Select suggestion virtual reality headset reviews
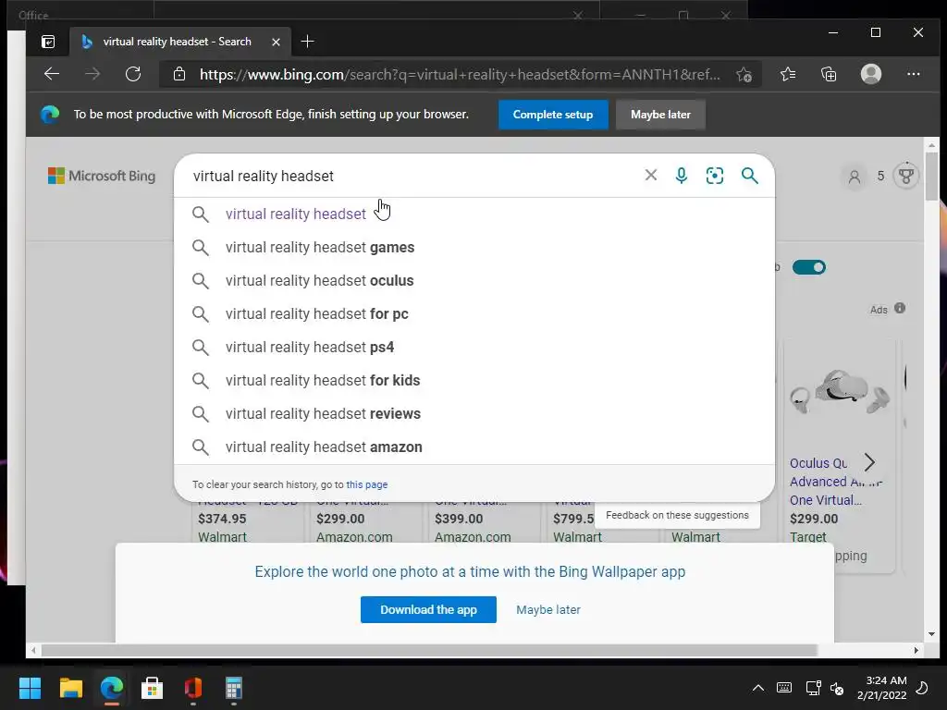 (474, 413)
